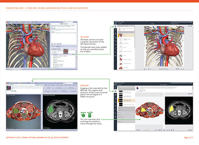199x145 pixels.
Task: Click forward arrow above the yellow-highlighted CT scan
Action: (x=191, y=93)
